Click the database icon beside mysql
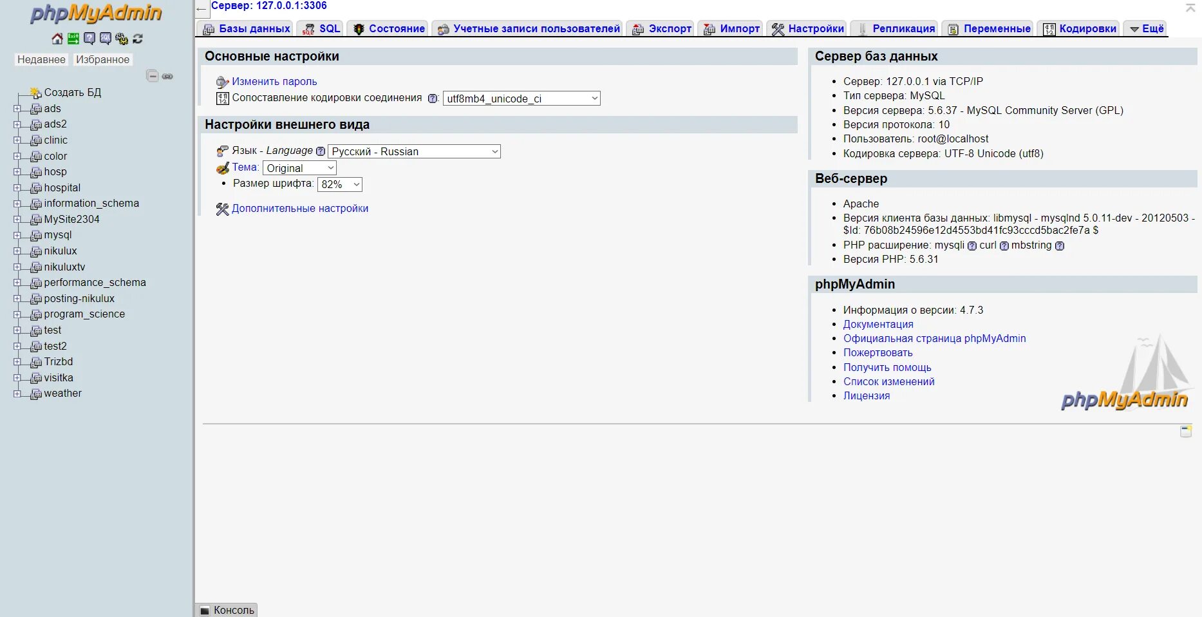The image size is (1202, 617). coord(36,236)
